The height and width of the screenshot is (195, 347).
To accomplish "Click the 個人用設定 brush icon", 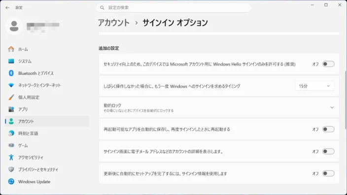I will (x=11, y=97).
